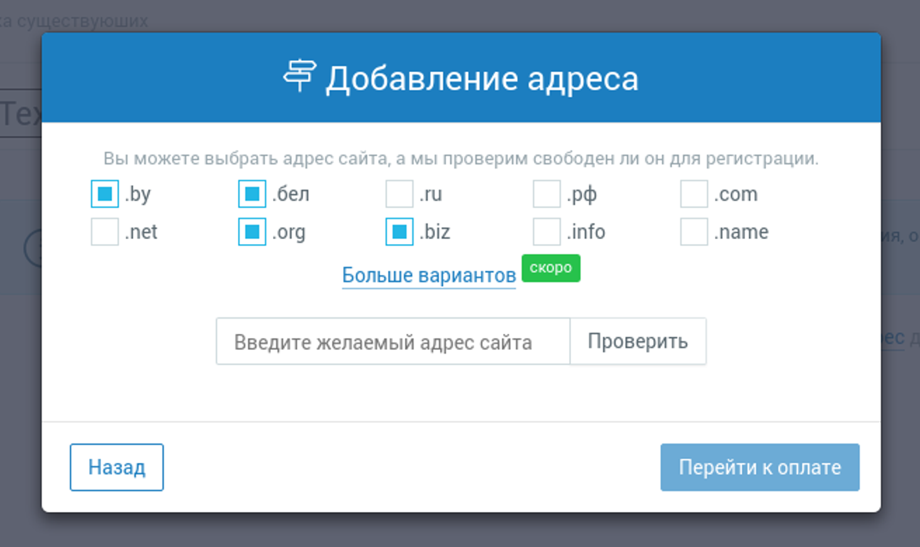Image resolution: width=920 pixels, height=547 pixels.
Task: Go back with the Назад button
Action: pyautogui.click(x=117, y=467)
